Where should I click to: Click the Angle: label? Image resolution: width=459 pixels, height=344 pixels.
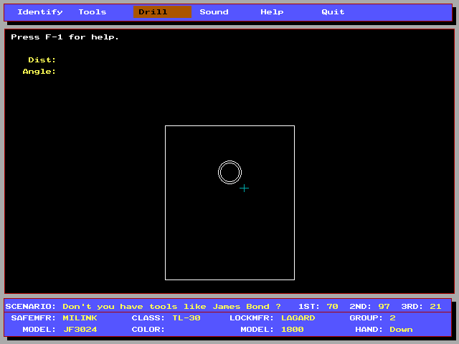pyautogui.click(x=39, y=72)
